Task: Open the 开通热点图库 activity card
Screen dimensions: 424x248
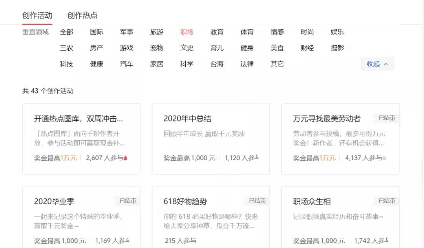Action: click(x=81, y=138)
